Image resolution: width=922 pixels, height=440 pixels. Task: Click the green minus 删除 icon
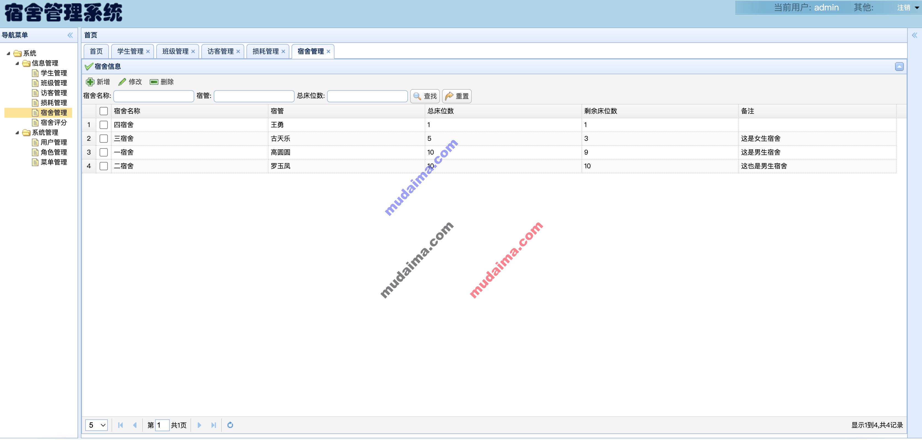pos(154,82)
